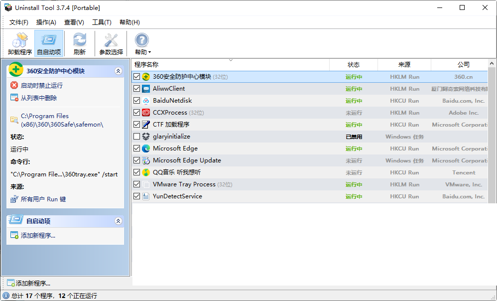Click the large 360 icon in the sidebar header

point(16,69)
